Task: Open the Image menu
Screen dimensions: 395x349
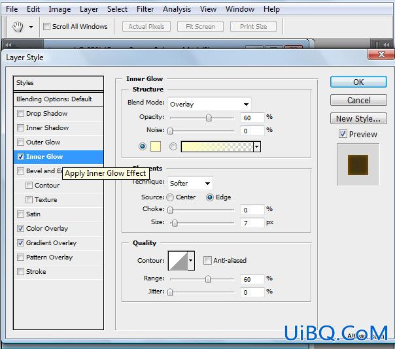Action: click(x=60, y=9)
